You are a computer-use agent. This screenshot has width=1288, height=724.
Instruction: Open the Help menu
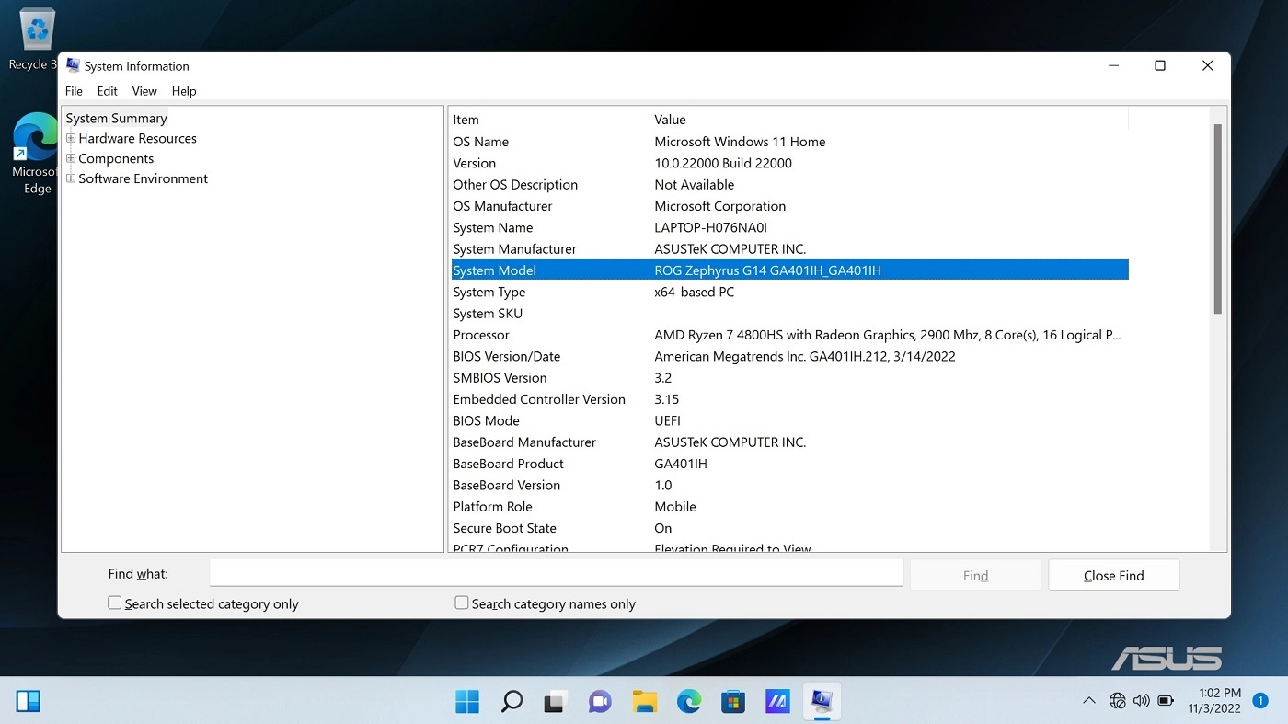(184, 91)
